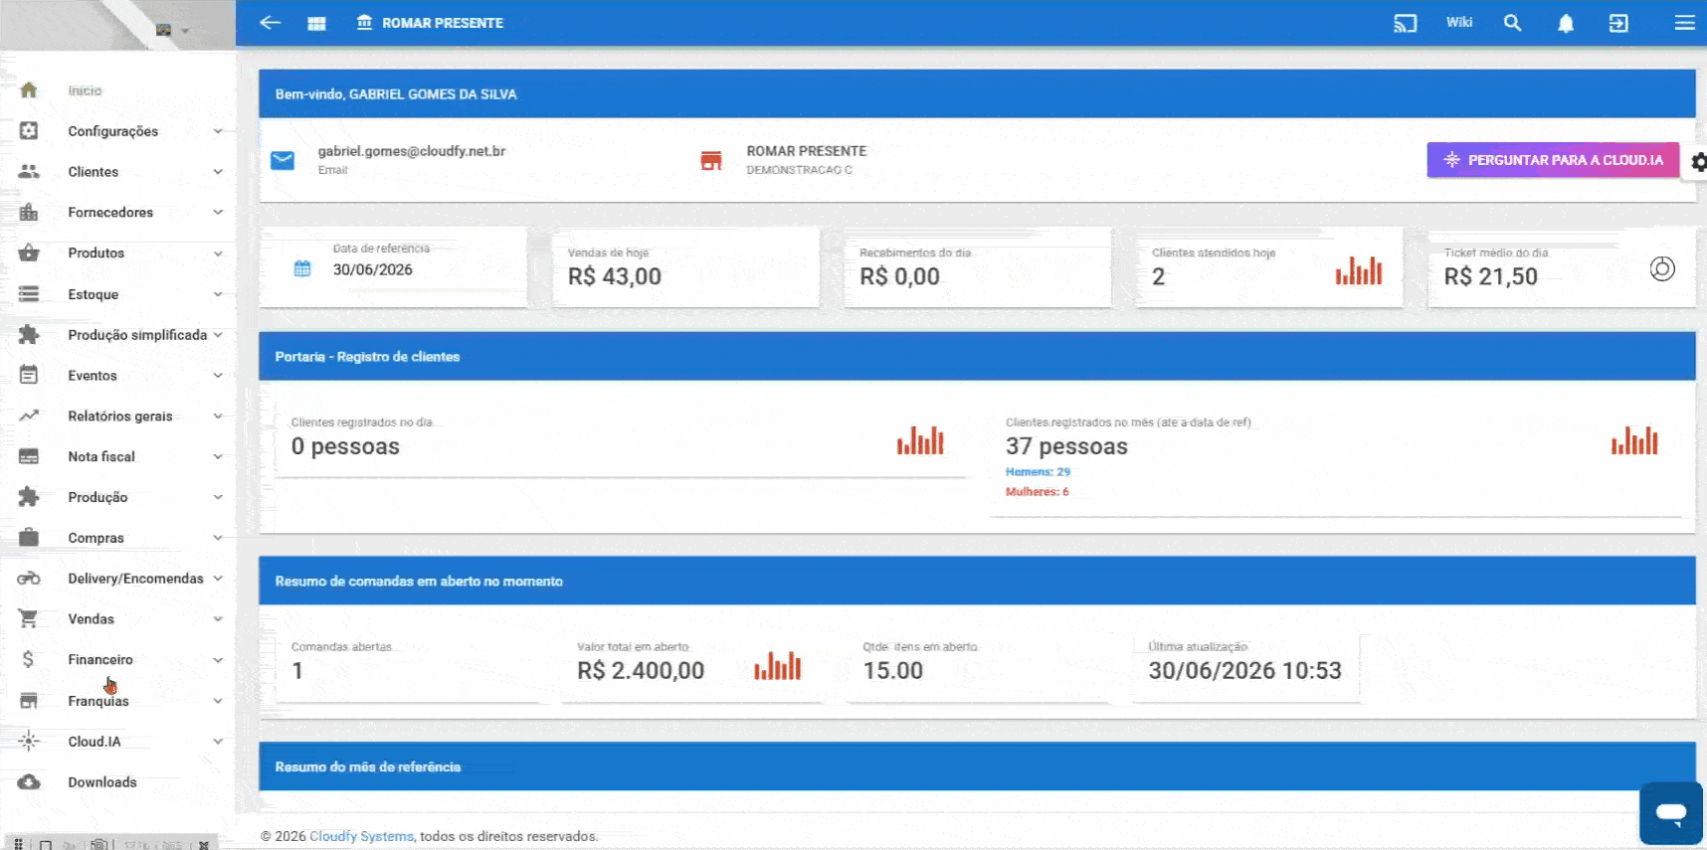Click Homens: 29 text
The image size is (1707, 850).
click(1038, 472)
